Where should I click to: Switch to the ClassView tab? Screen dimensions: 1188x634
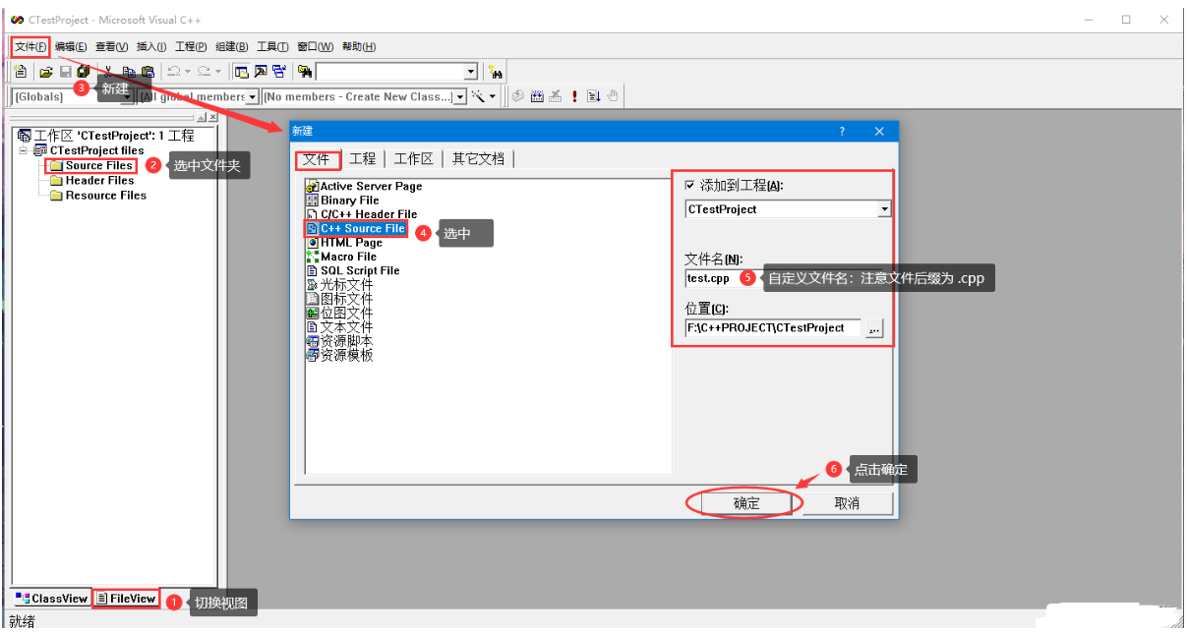click(51, 598)
